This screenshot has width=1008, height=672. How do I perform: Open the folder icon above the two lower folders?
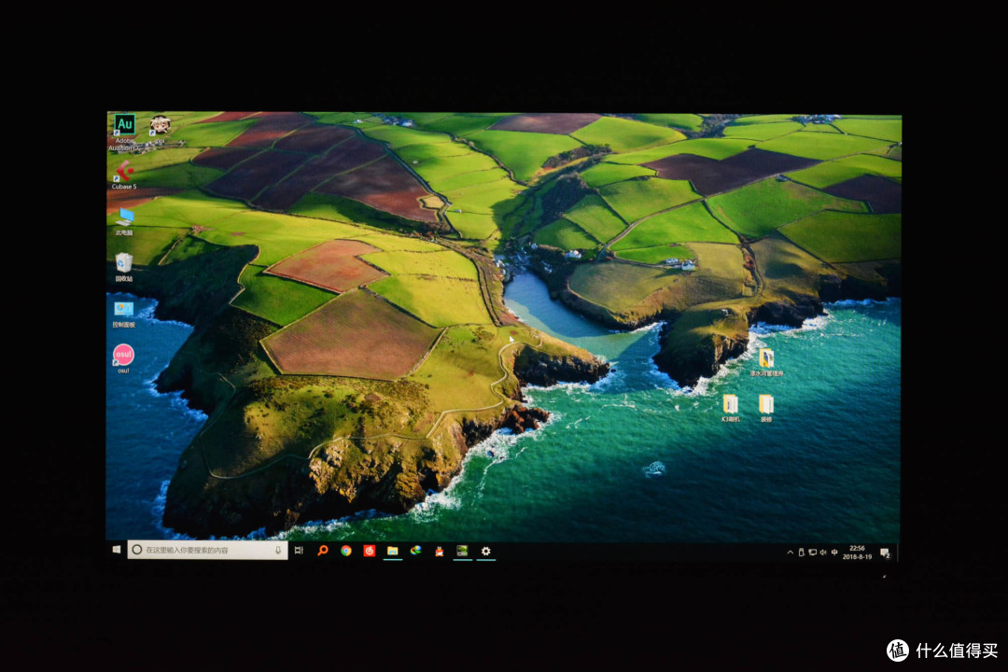pyautogui.click(x=766, y=362)
